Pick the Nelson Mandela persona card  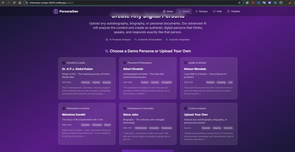coord(209,78)
